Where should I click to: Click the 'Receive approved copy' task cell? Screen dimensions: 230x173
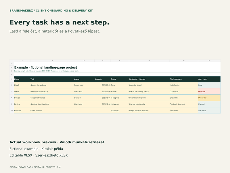pyautogui.click(x=52, y=91)
